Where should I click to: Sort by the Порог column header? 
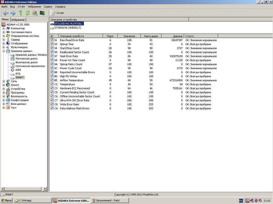click(110, 36)
